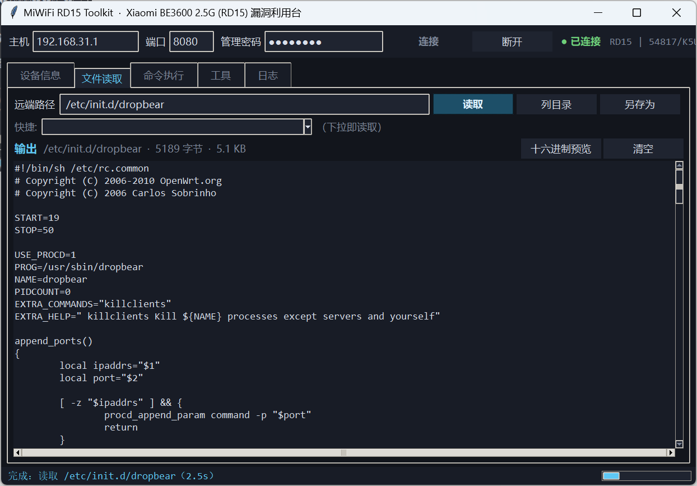Select the 文件读取 tab
The image size is (697, 486).
tap(102, 78)
